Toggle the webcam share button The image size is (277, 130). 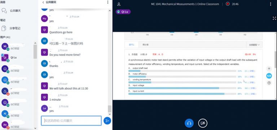203,123
